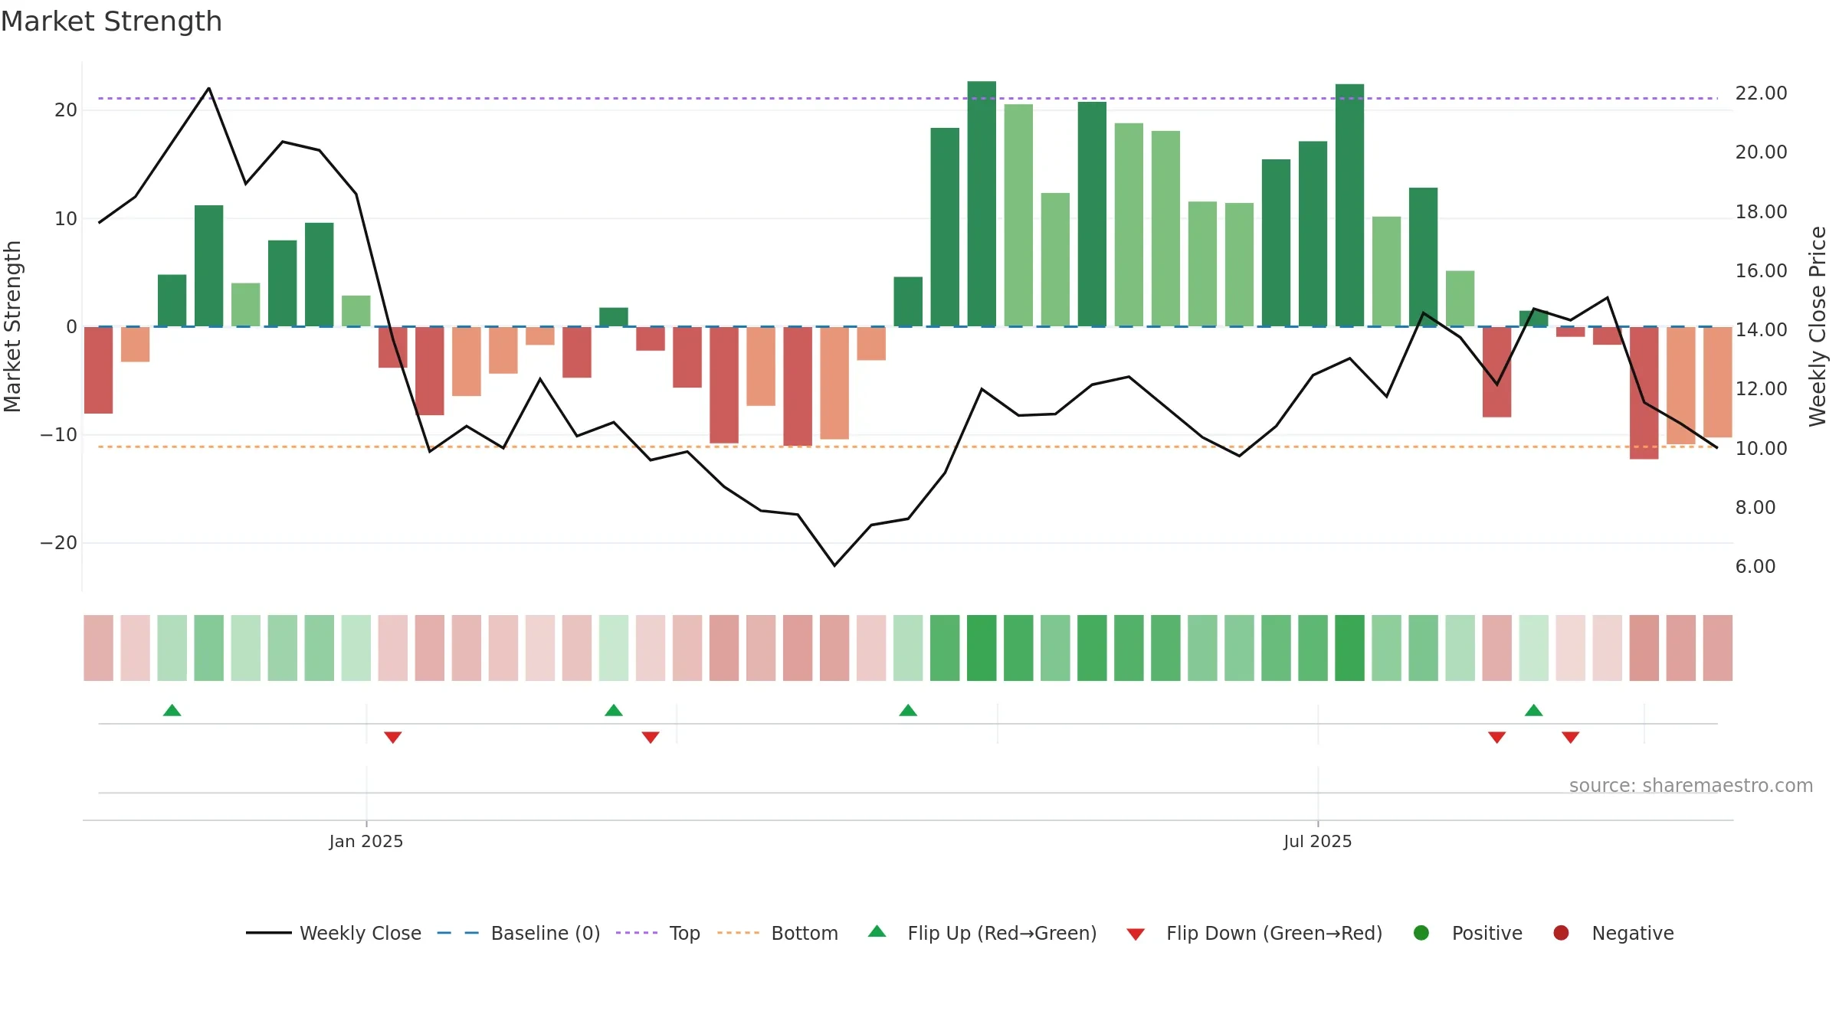Click the source: sharemaestro.com text
Image resolution: width=1839 pixels, height=1034 pixels.
coord(1691,785)
